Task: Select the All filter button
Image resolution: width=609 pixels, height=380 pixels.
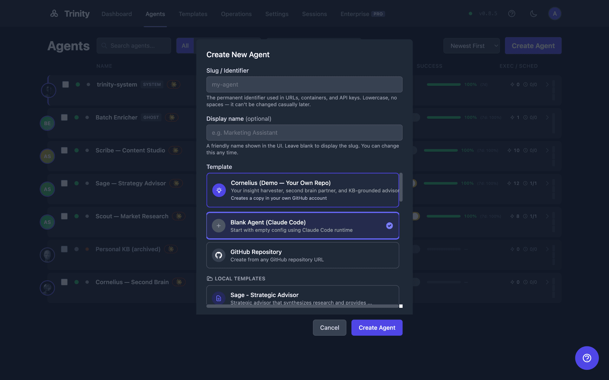Action: tap(185, 46)
